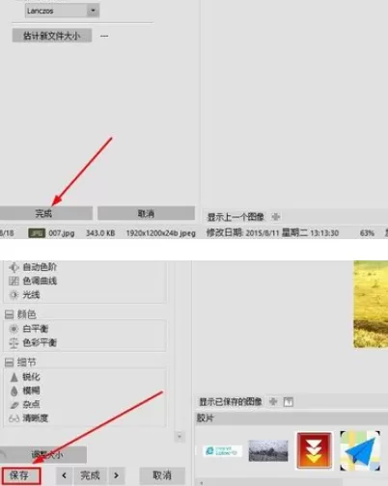The width and height of the screenshot is (388, 486).
Task: Open the 光线 lighting tool
Action: tap(24, 295)
